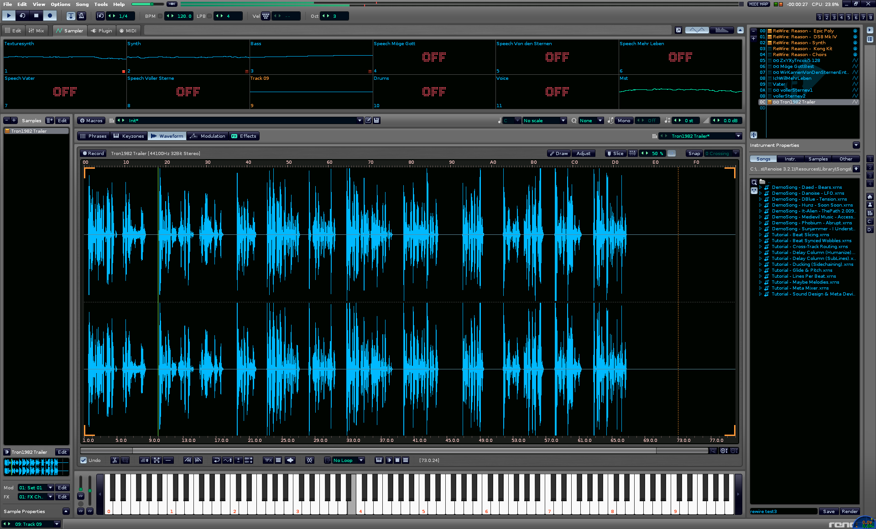
Task: Stop playback with the Stop button
Action: point(36,16)
